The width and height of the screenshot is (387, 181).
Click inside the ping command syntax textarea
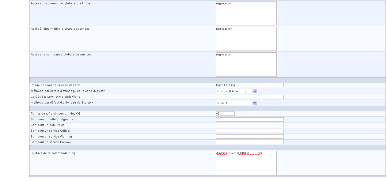pos(246,163)
